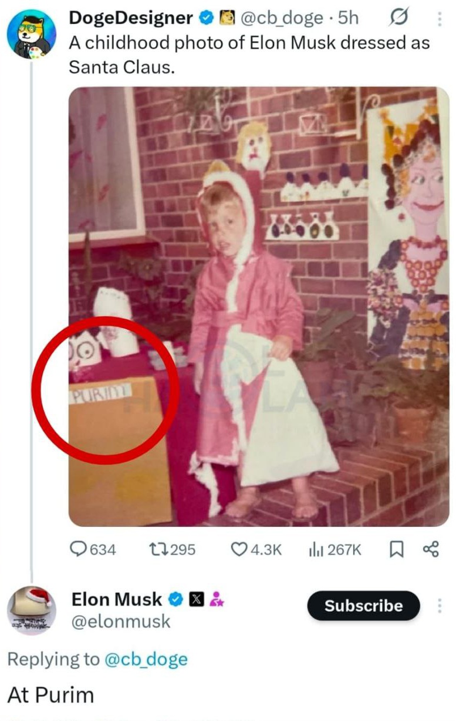
Task: Open more options beside Subscribe button
Action: (439, 606)
